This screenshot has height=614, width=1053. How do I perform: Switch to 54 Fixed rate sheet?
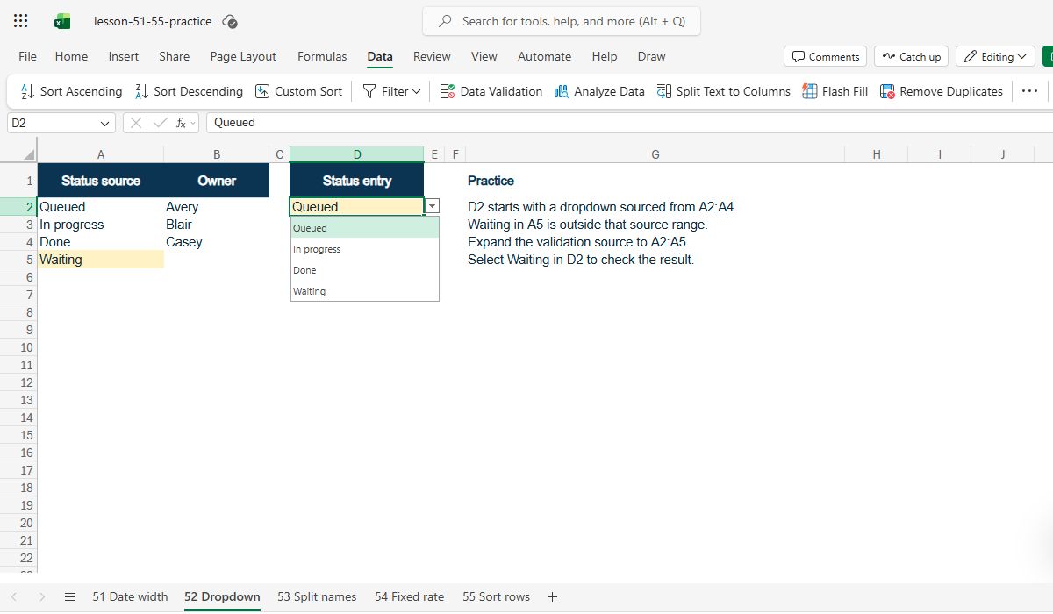click(x=409, y=596)
